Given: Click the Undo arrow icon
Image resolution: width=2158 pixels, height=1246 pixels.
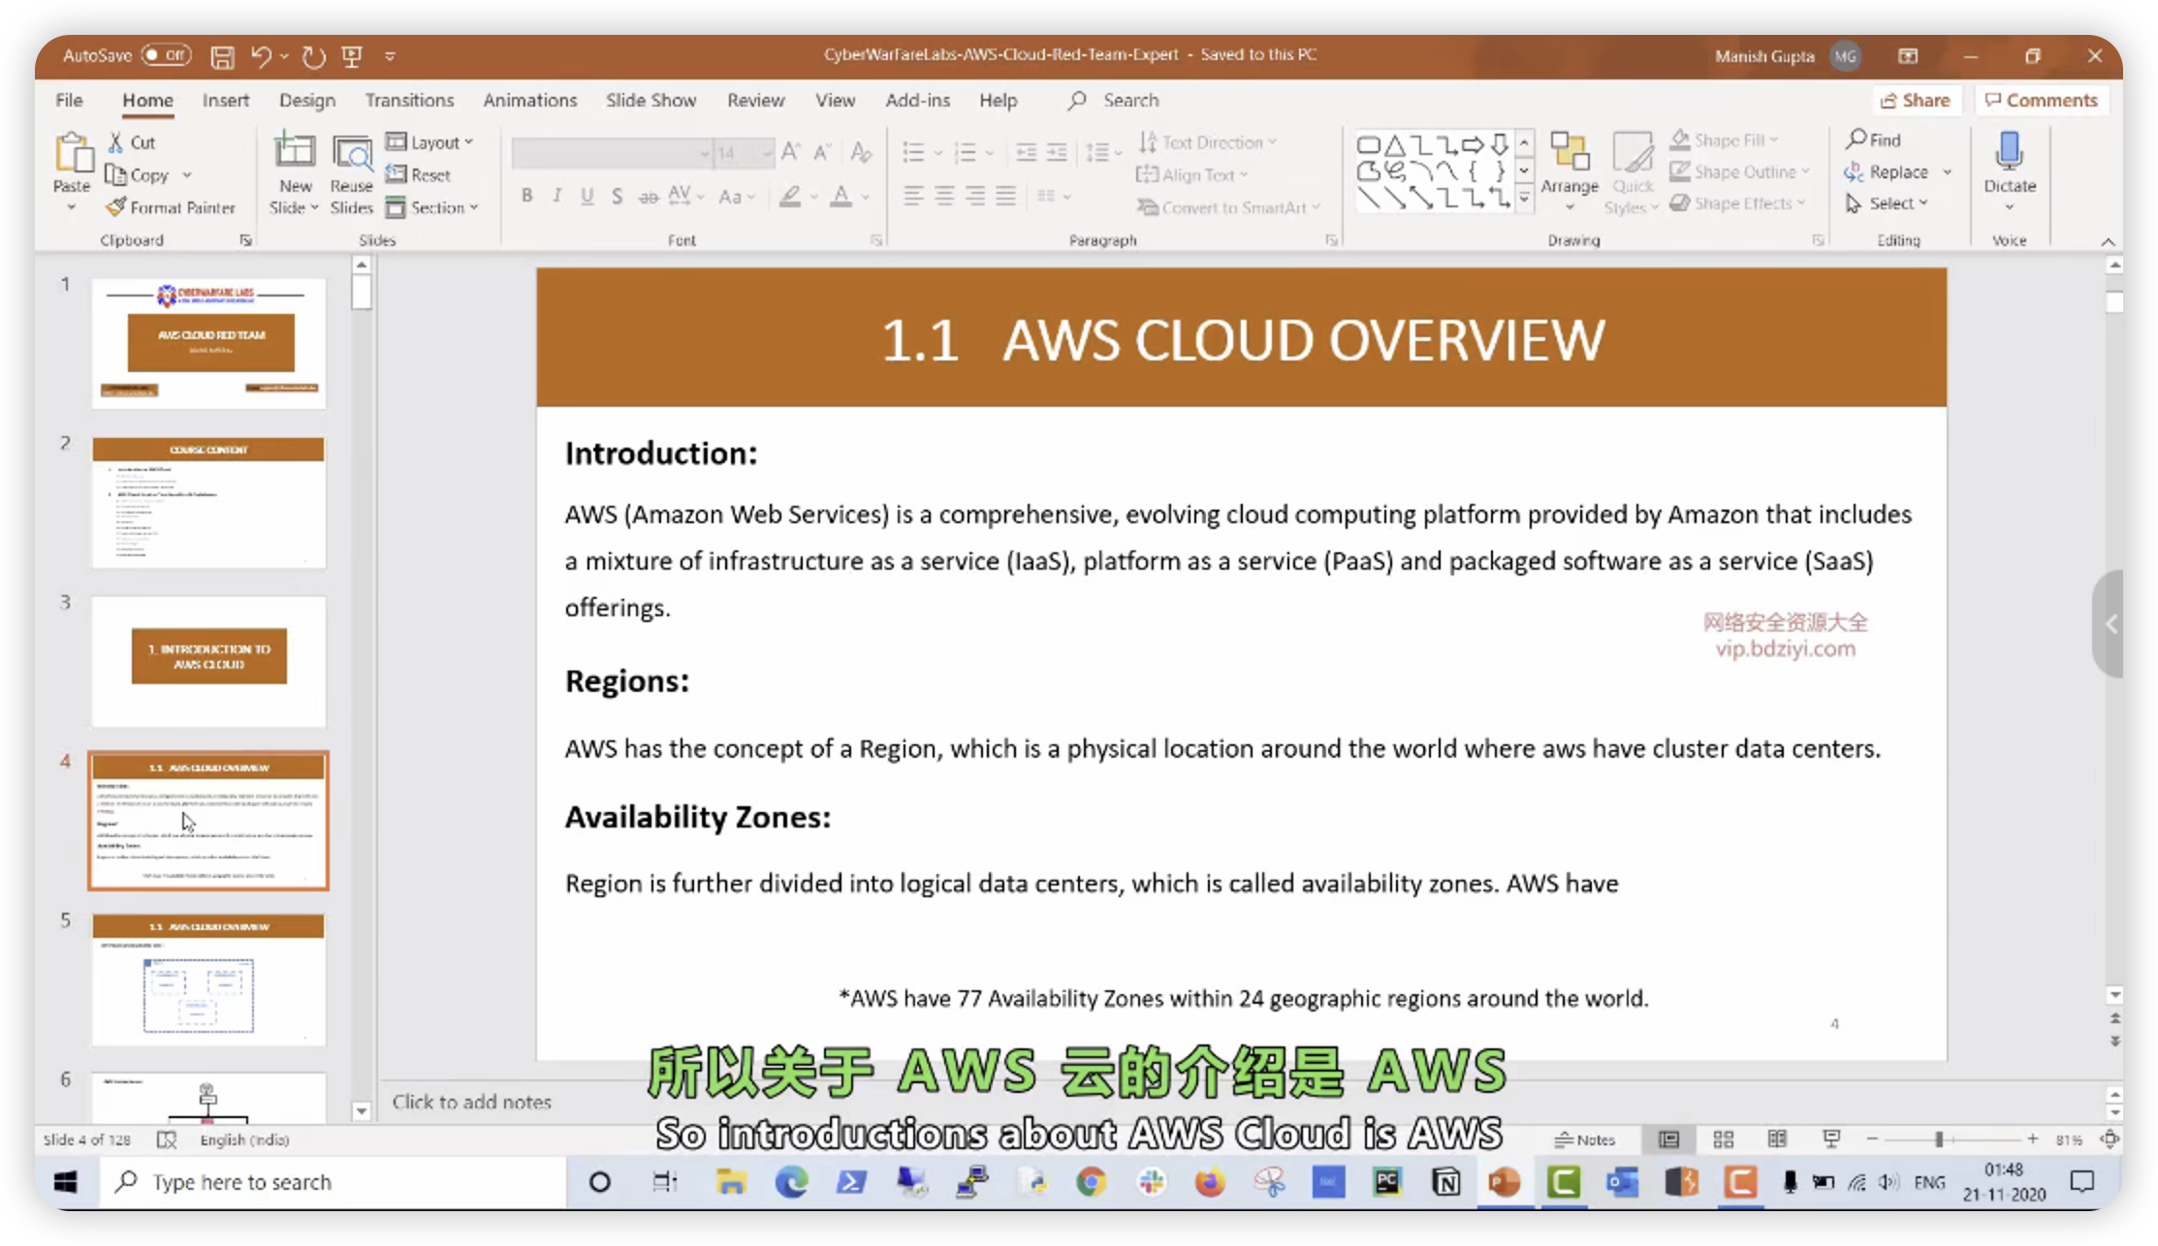Looking at the screenshot, I should click(260, 56).
